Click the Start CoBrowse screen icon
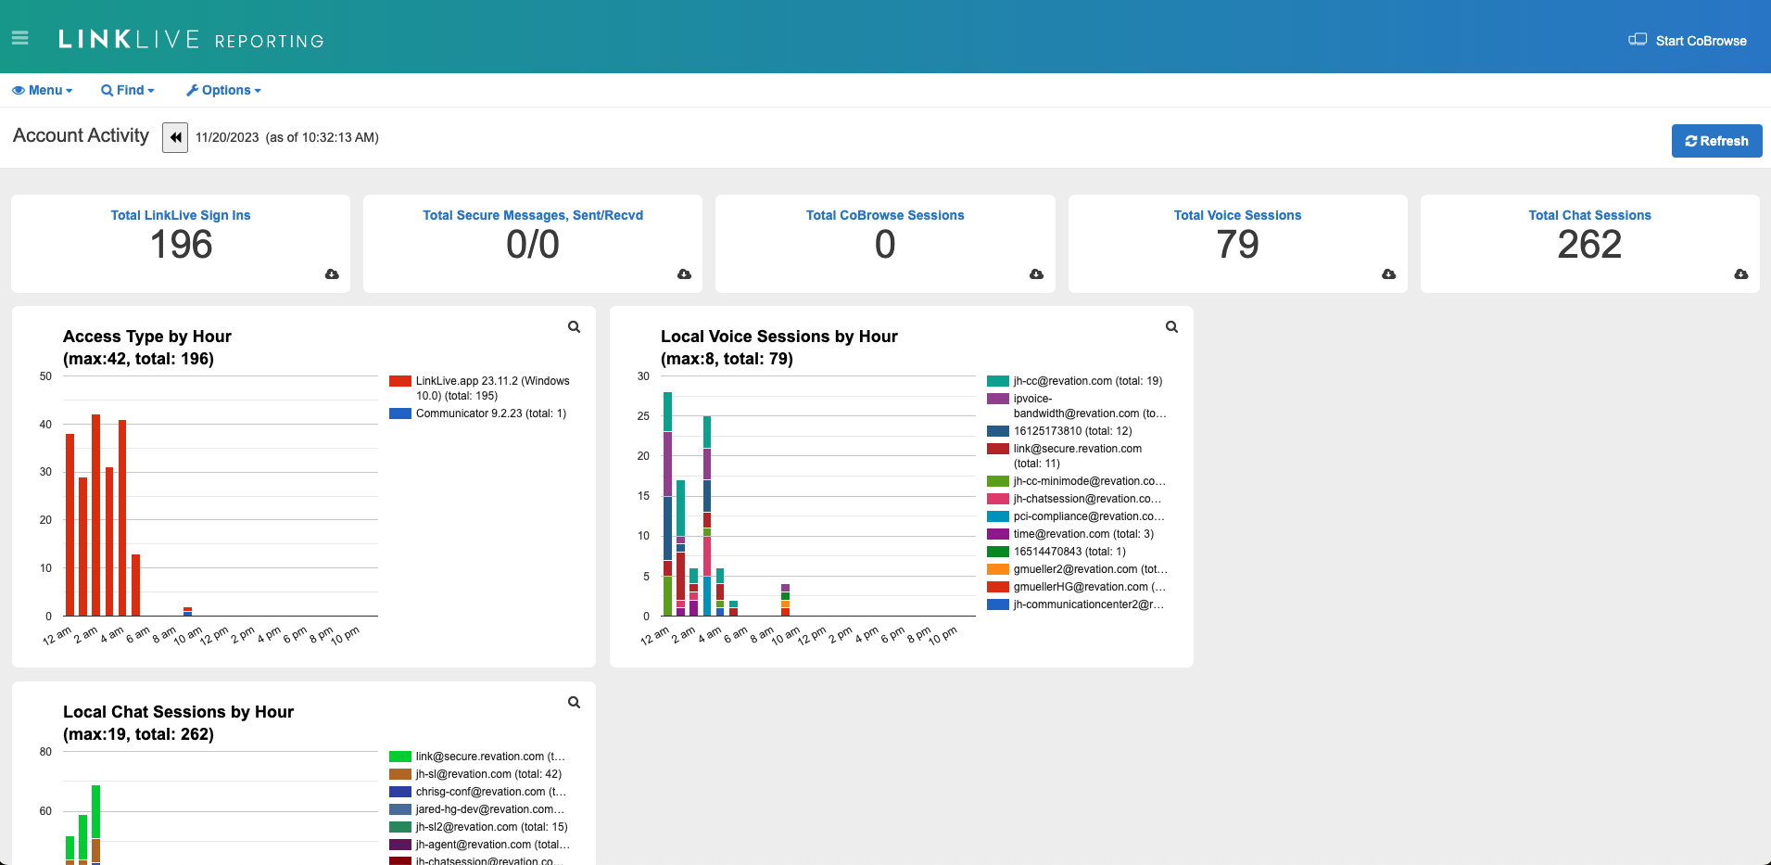 pyautogui.click(x=1638, y=40)
